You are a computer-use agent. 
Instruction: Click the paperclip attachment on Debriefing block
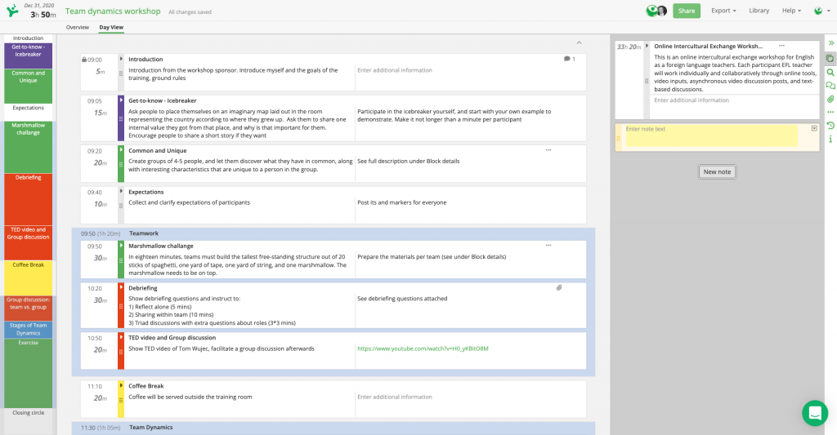click(559, 287)
